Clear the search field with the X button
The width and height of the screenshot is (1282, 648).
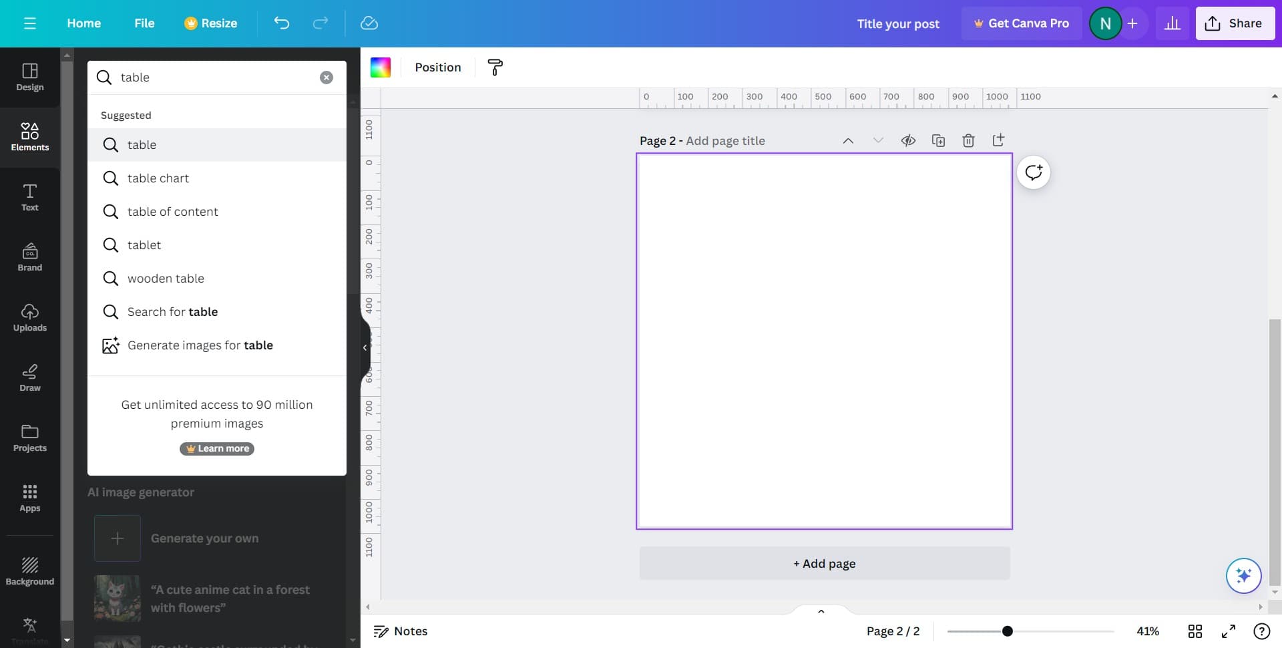pyautogui.click(x=326, y=77)
